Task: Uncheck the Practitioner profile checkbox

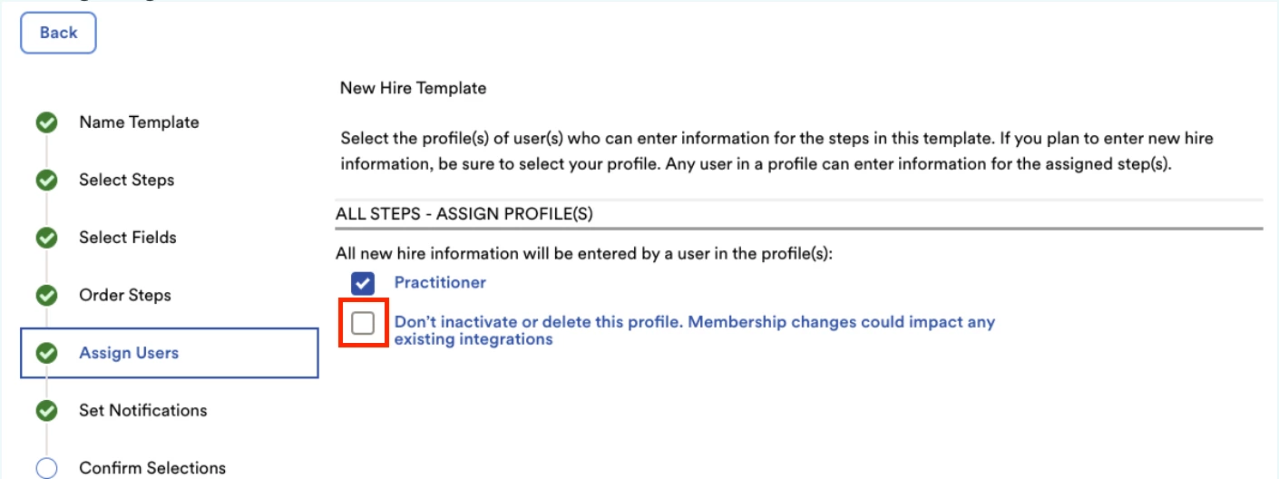Action: pyautogui.click(x=363, y=283)
